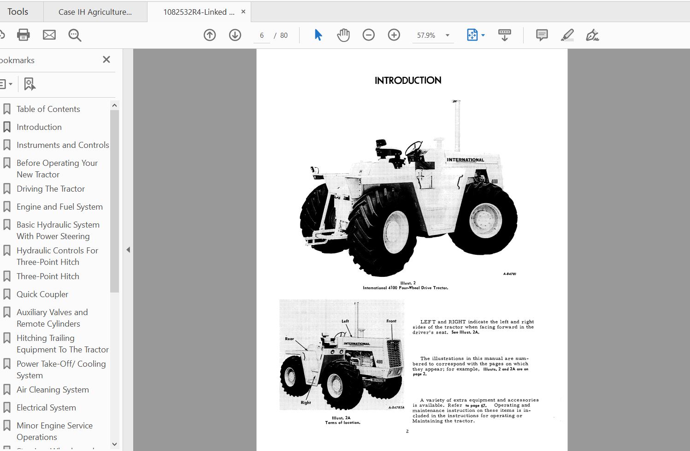
Task: Open the Tools tab
Action: tap(18, 12)
